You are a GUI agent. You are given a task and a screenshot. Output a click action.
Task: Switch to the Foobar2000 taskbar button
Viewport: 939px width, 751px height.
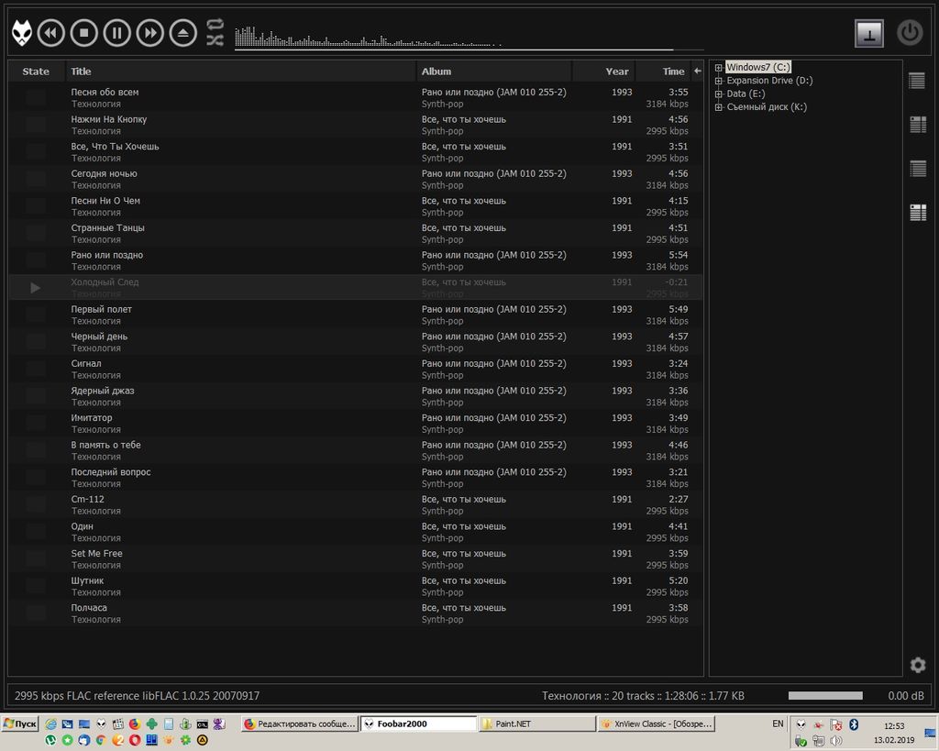pyautogui.click(x=418, y=723)
